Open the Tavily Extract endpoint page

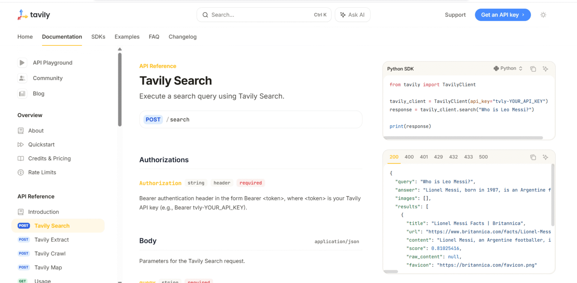[x=51, y=239]
